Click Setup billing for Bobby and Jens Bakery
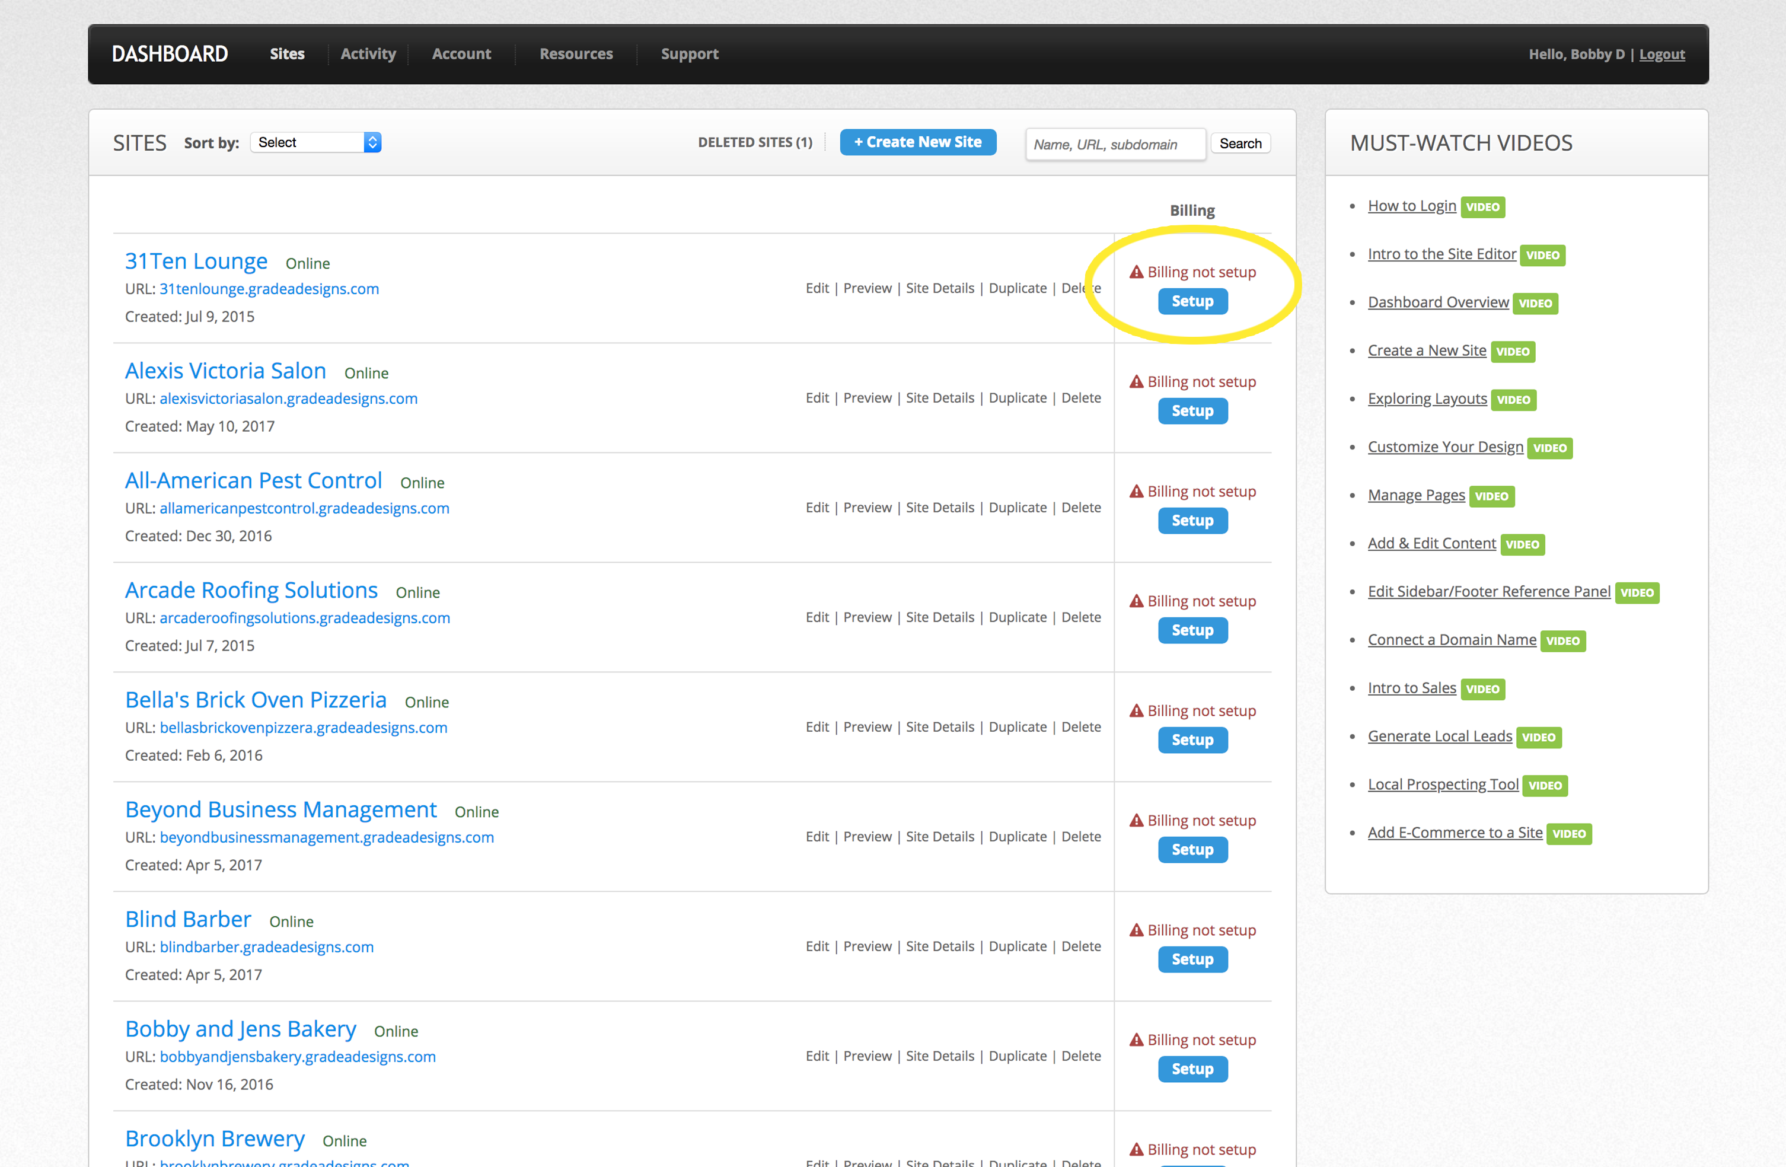Image resolution: width=1786 pixels, height=1167 pixels. pos(1192,1069)
